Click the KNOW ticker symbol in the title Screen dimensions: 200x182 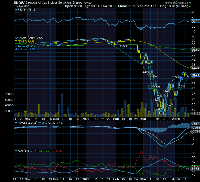pyautogui.click(x=19, y=3)
